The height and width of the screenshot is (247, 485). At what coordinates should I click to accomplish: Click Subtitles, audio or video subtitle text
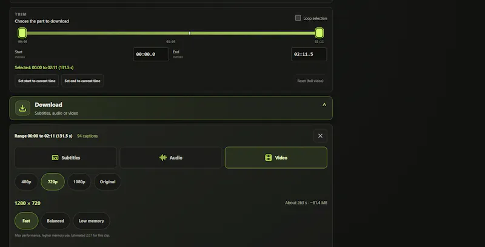tap(56, 113)
